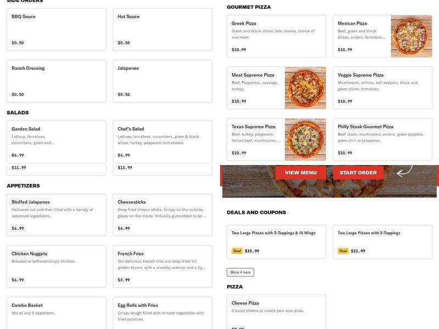439x329 pixels.
Task: Add BBQ Sauce side order
Action: click(56, 30)
